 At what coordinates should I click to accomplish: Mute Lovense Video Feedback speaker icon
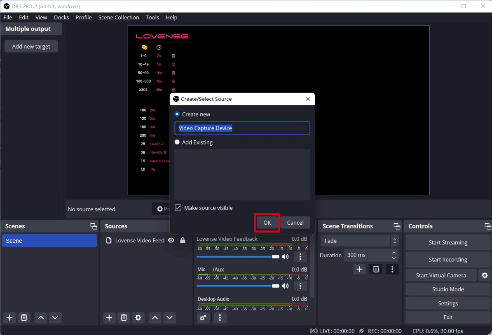click(x=285, y=257)
